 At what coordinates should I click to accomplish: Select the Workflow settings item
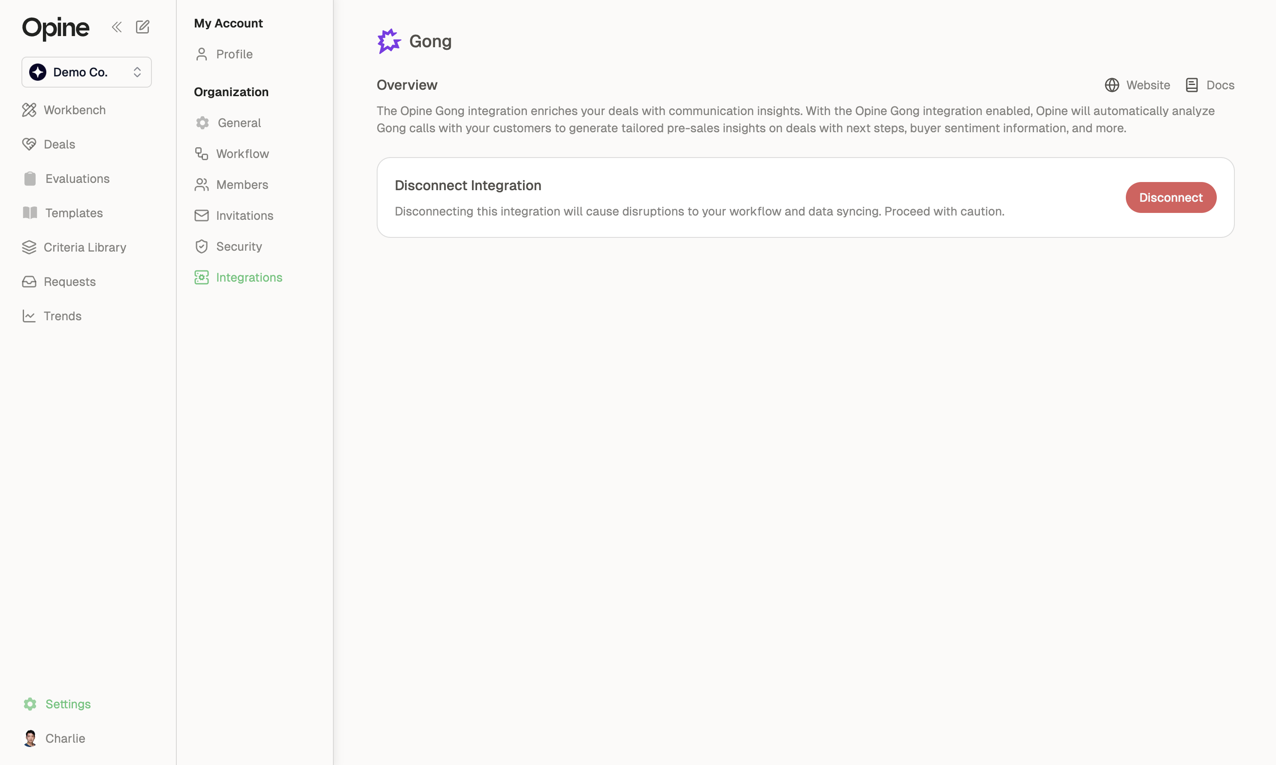[242, 154]
